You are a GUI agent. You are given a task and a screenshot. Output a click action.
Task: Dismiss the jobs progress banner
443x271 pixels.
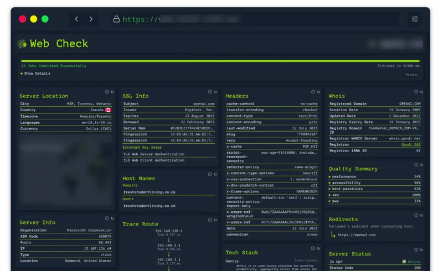pos(411,75)
